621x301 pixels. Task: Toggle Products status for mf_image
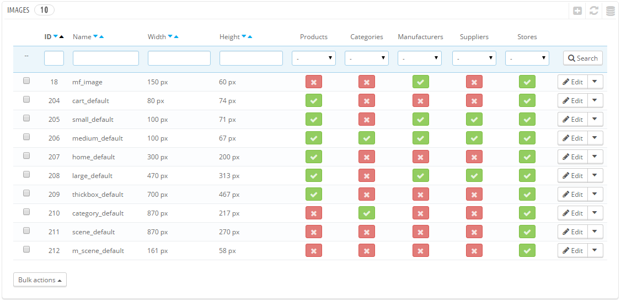tap(314, 82)
